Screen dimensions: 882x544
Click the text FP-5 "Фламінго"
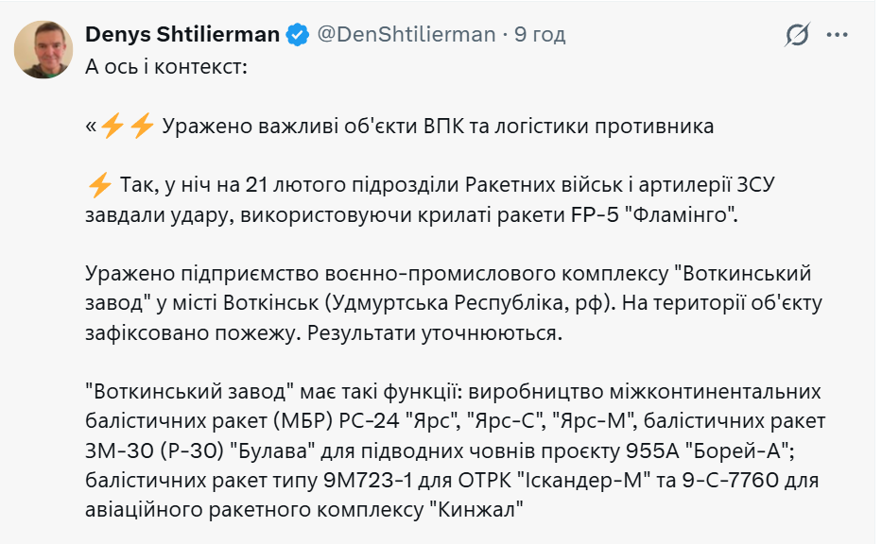tap(660, 213)
